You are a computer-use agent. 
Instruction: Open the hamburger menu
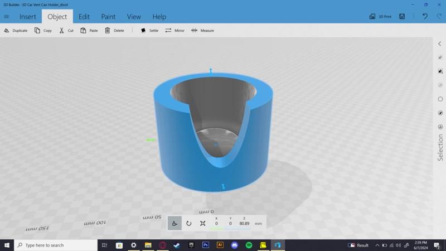(7, 17)
